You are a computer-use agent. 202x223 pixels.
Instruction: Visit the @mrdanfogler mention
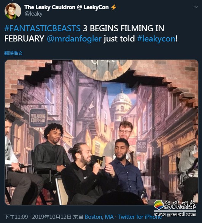(74, 39)
